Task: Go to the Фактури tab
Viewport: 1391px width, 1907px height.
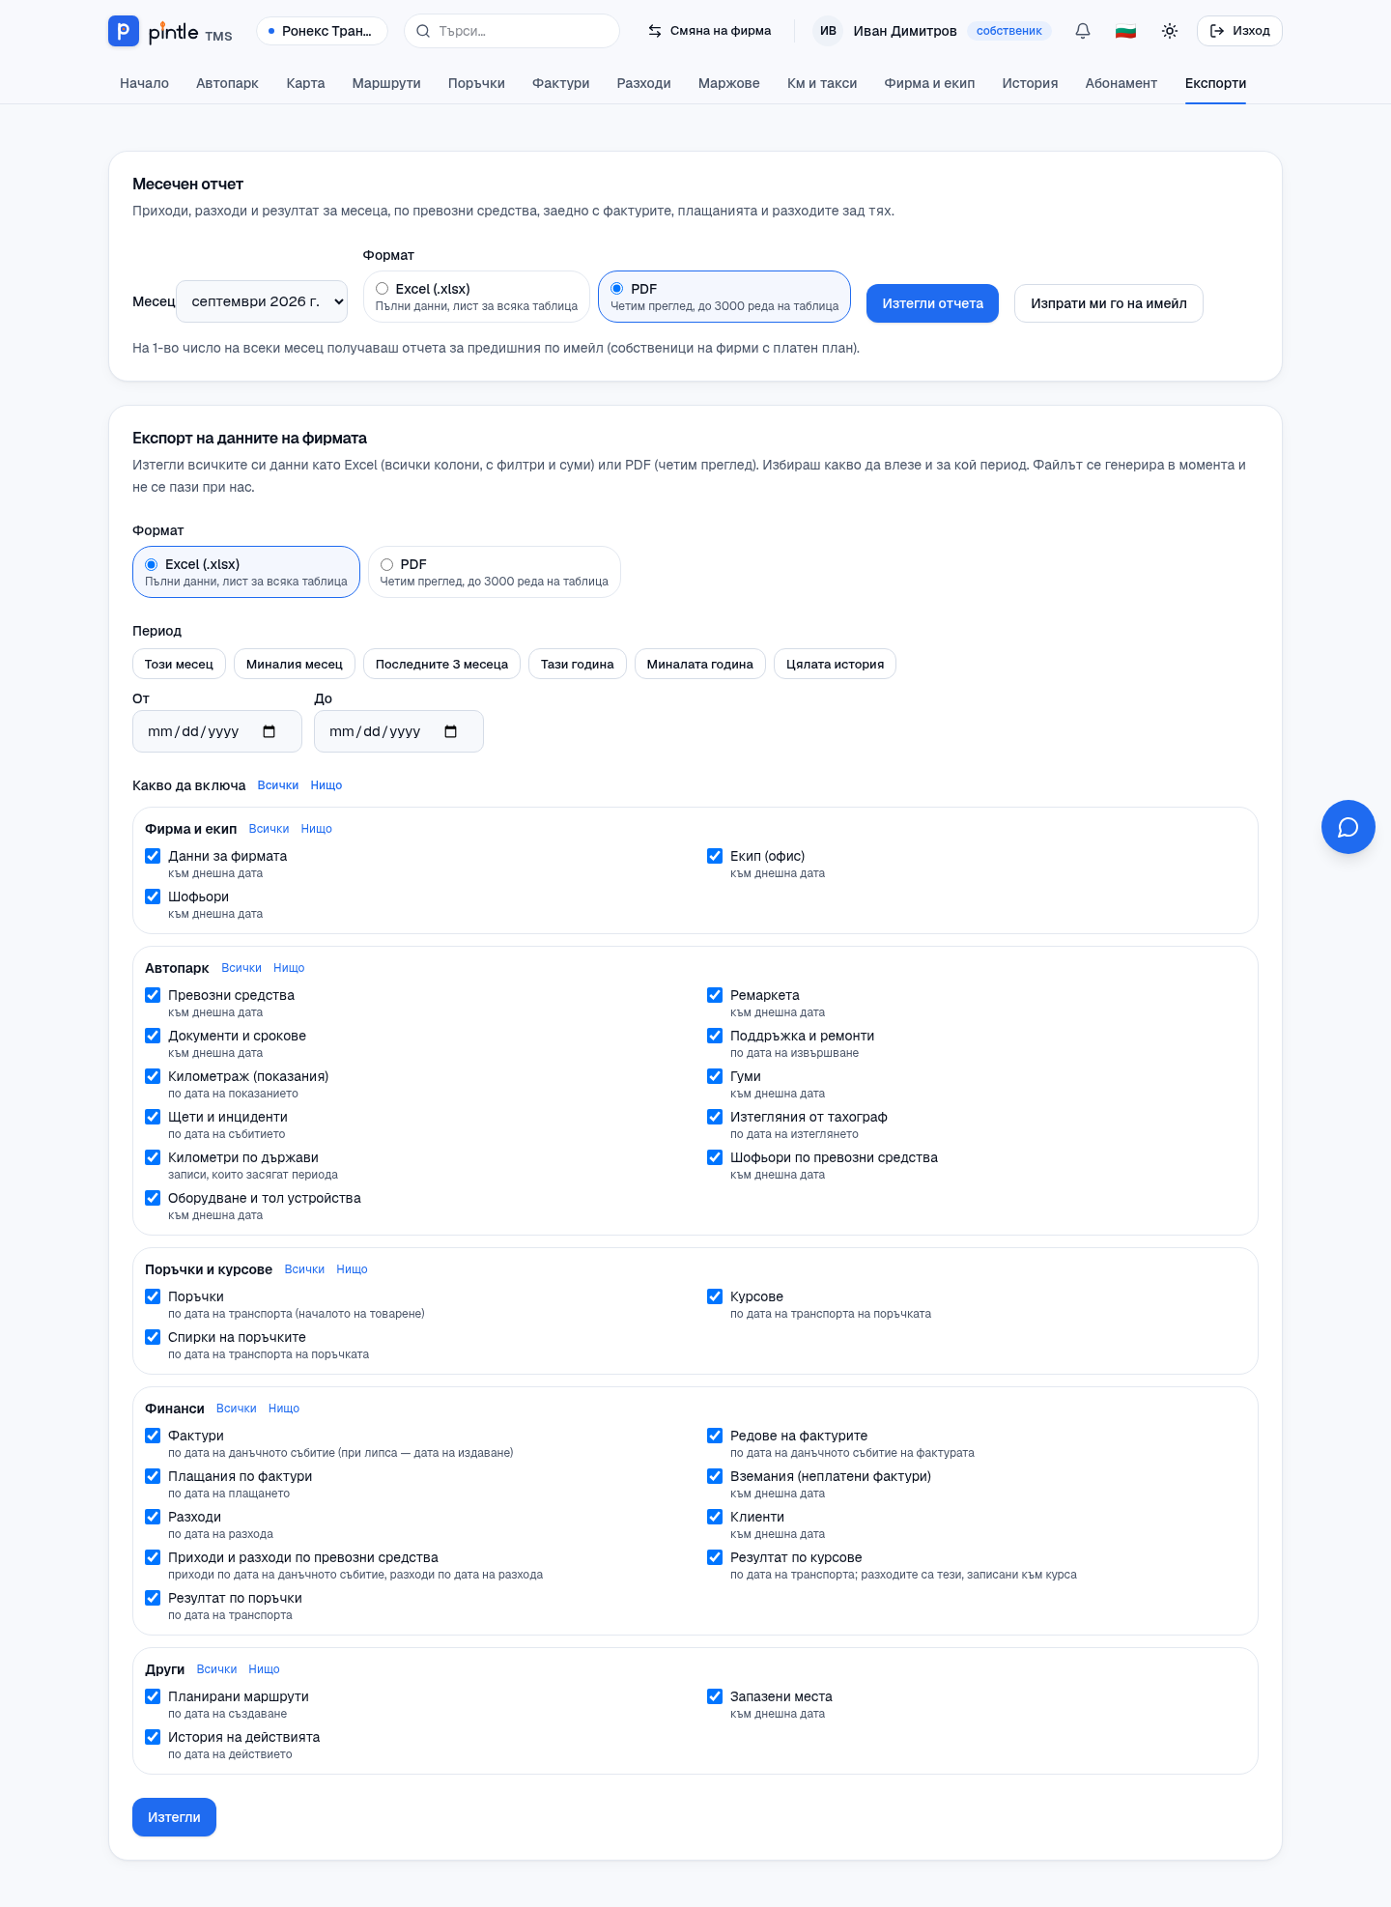Action: pos(560,83)
